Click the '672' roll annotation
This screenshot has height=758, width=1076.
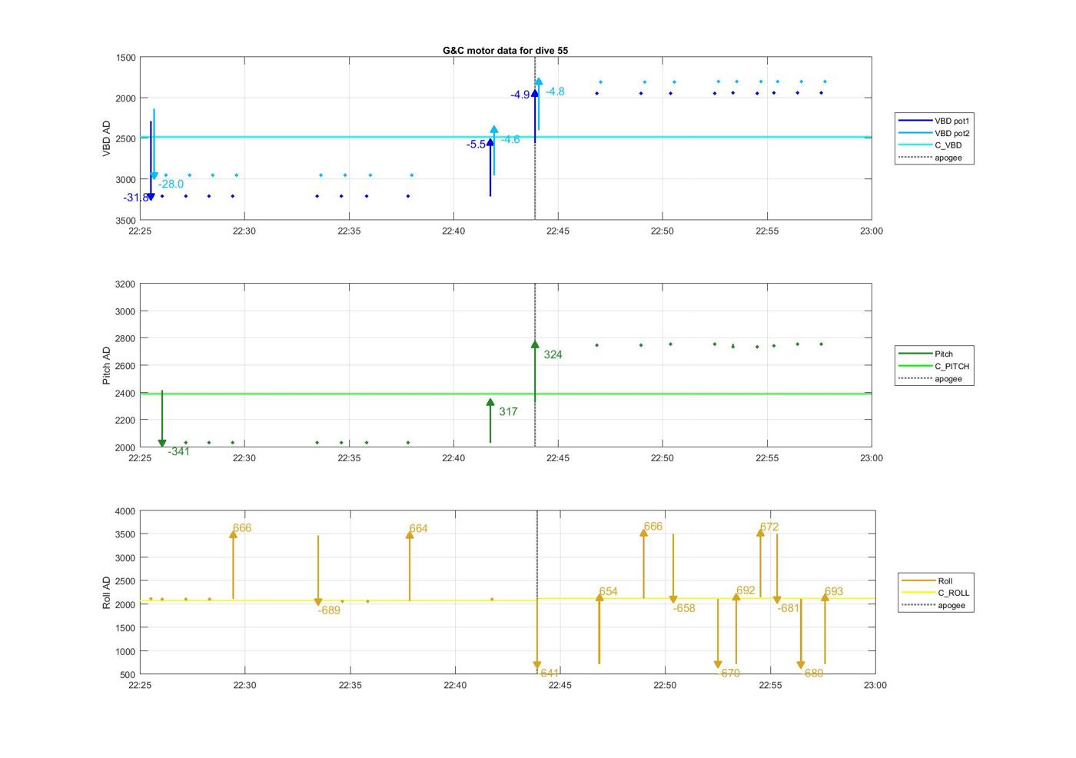769,527
